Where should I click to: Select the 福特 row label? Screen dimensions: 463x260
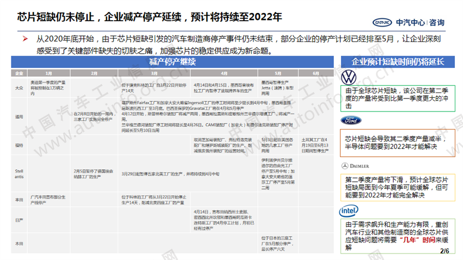(19, 145)
